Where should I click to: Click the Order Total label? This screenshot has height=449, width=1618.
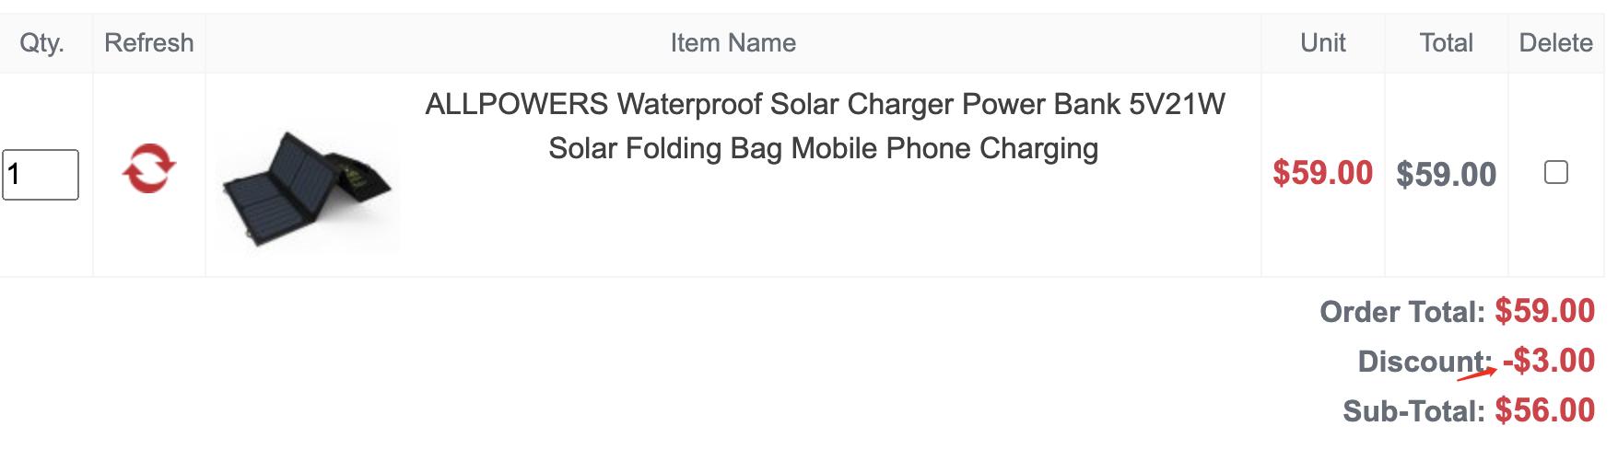tap(1402, 312)
